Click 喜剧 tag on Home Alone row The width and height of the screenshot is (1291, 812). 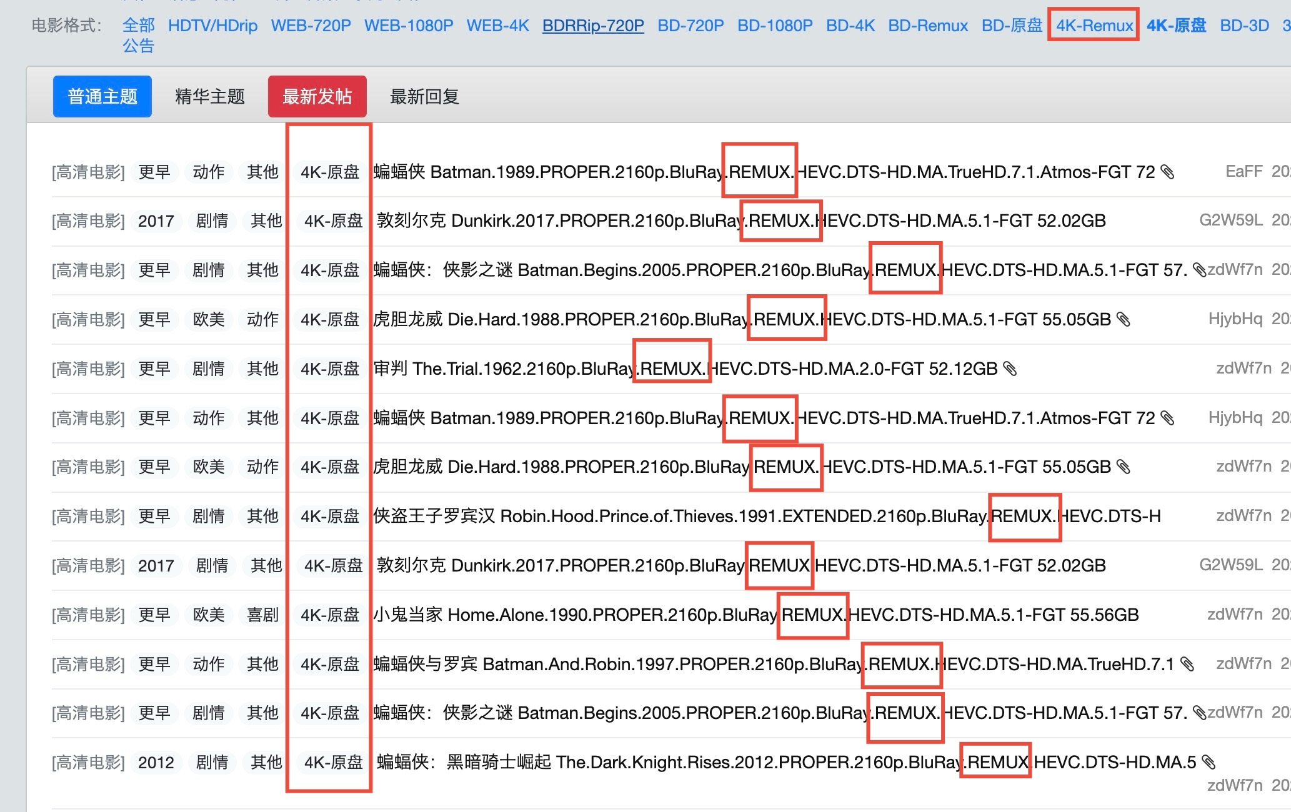pyautogui.click(x=262, y=615)
